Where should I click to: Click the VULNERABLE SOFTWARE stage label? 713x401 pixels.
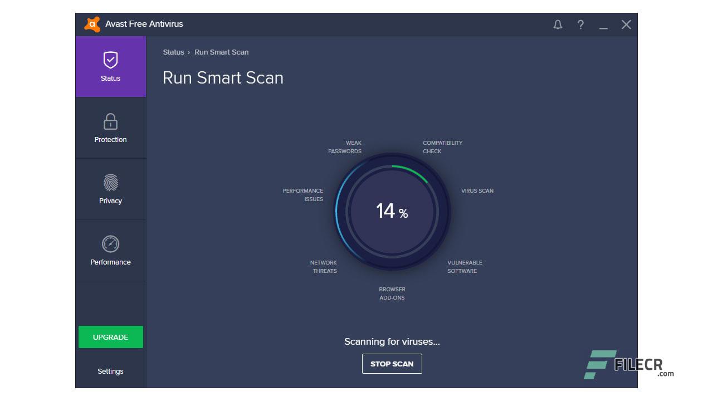click(x=465, y=267)
